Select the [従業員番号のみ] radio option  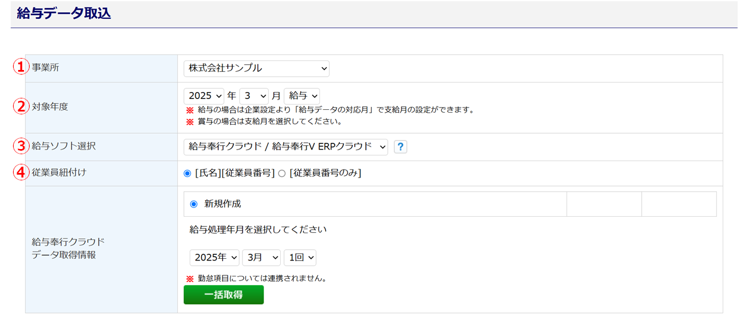[281, 174]
